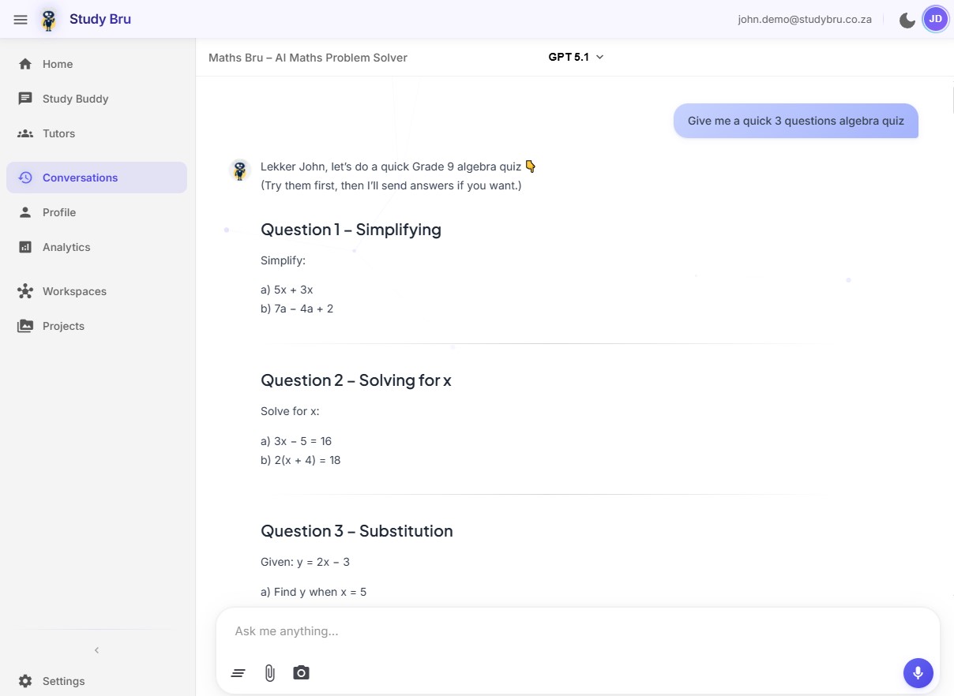Open Settings at the bottom left
This screenshot has width=954, height=696.
pos(63,680)
